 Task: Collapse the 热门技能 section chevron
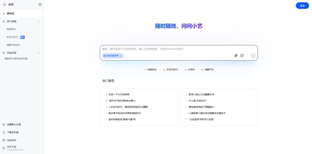(39, 21)
